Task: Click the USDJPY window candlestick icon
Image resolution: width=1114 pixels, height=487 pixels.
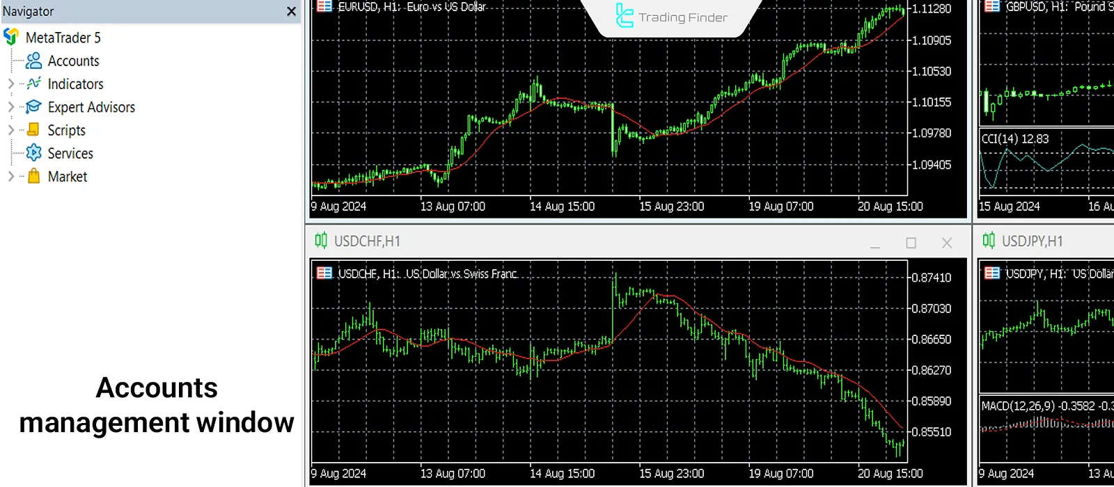Action: tap(989, 241)
